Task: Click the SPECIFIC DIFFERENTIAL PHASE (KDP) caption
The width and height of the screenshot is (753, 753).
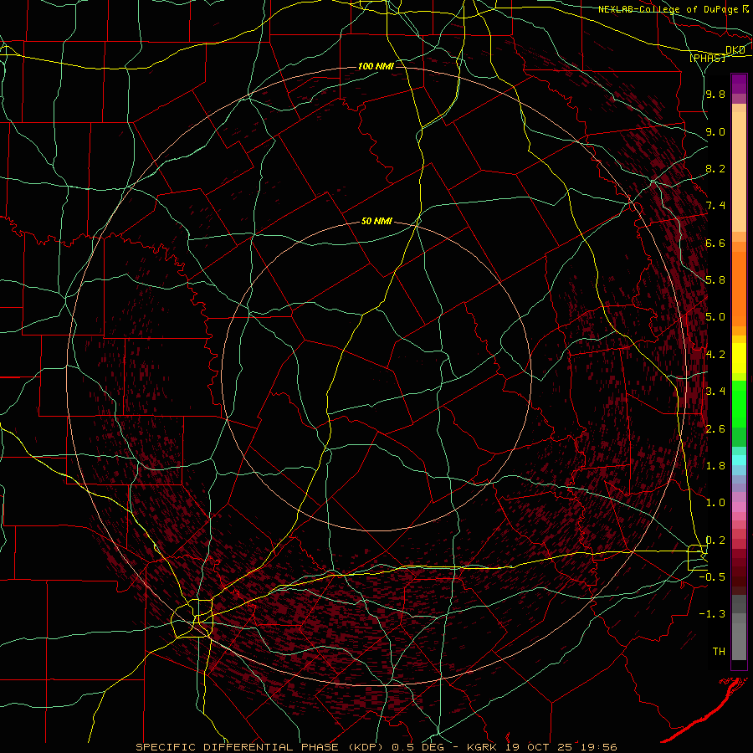Action: 261,747
